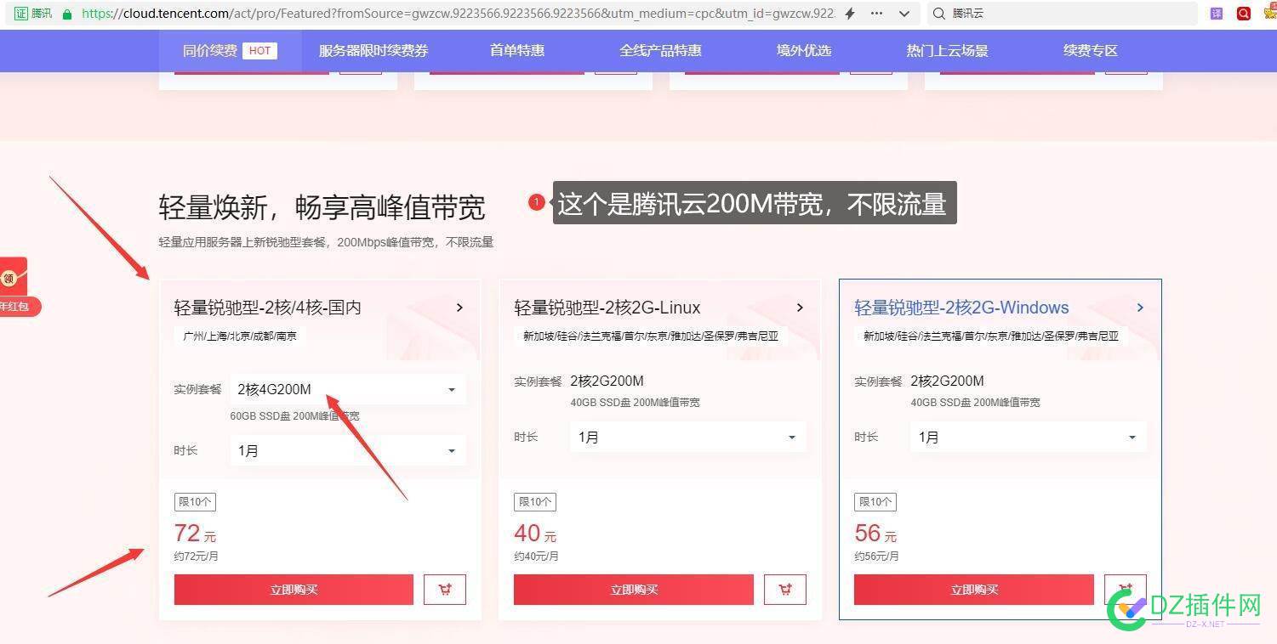This screenshot has width=1277, height=644.
Task: Click the 轻量应用服务器上新锐驰型套餐 subtitle line
Action: (326, 242)
